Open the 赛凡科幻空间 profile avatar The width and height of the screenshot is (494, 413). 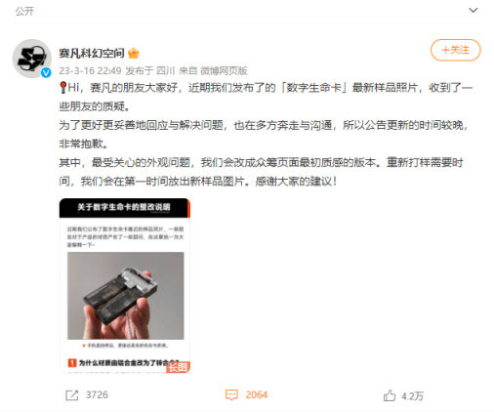click(32, 59)
